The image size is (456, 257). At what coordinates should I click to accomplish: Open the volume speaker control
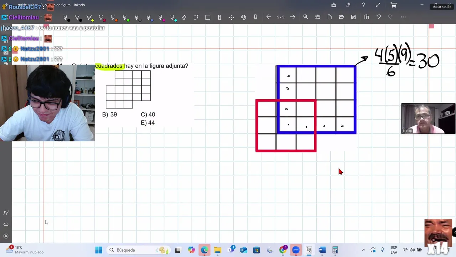coord(412,250)
